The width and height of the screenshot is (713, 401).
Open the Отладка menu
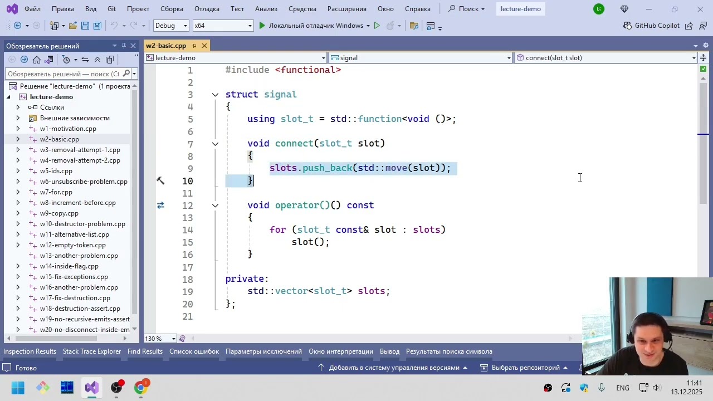(207, 9)
